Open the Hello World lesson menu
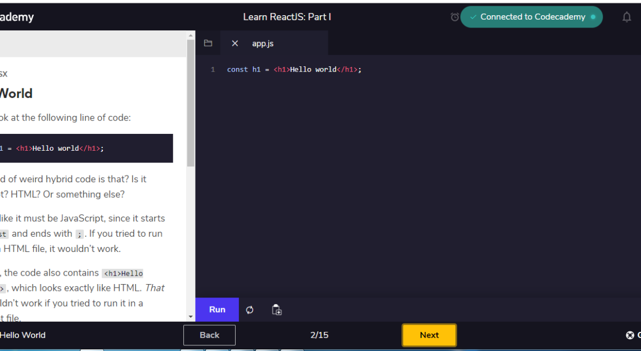The width and height of the screenshot is (641, 351). 22,335
